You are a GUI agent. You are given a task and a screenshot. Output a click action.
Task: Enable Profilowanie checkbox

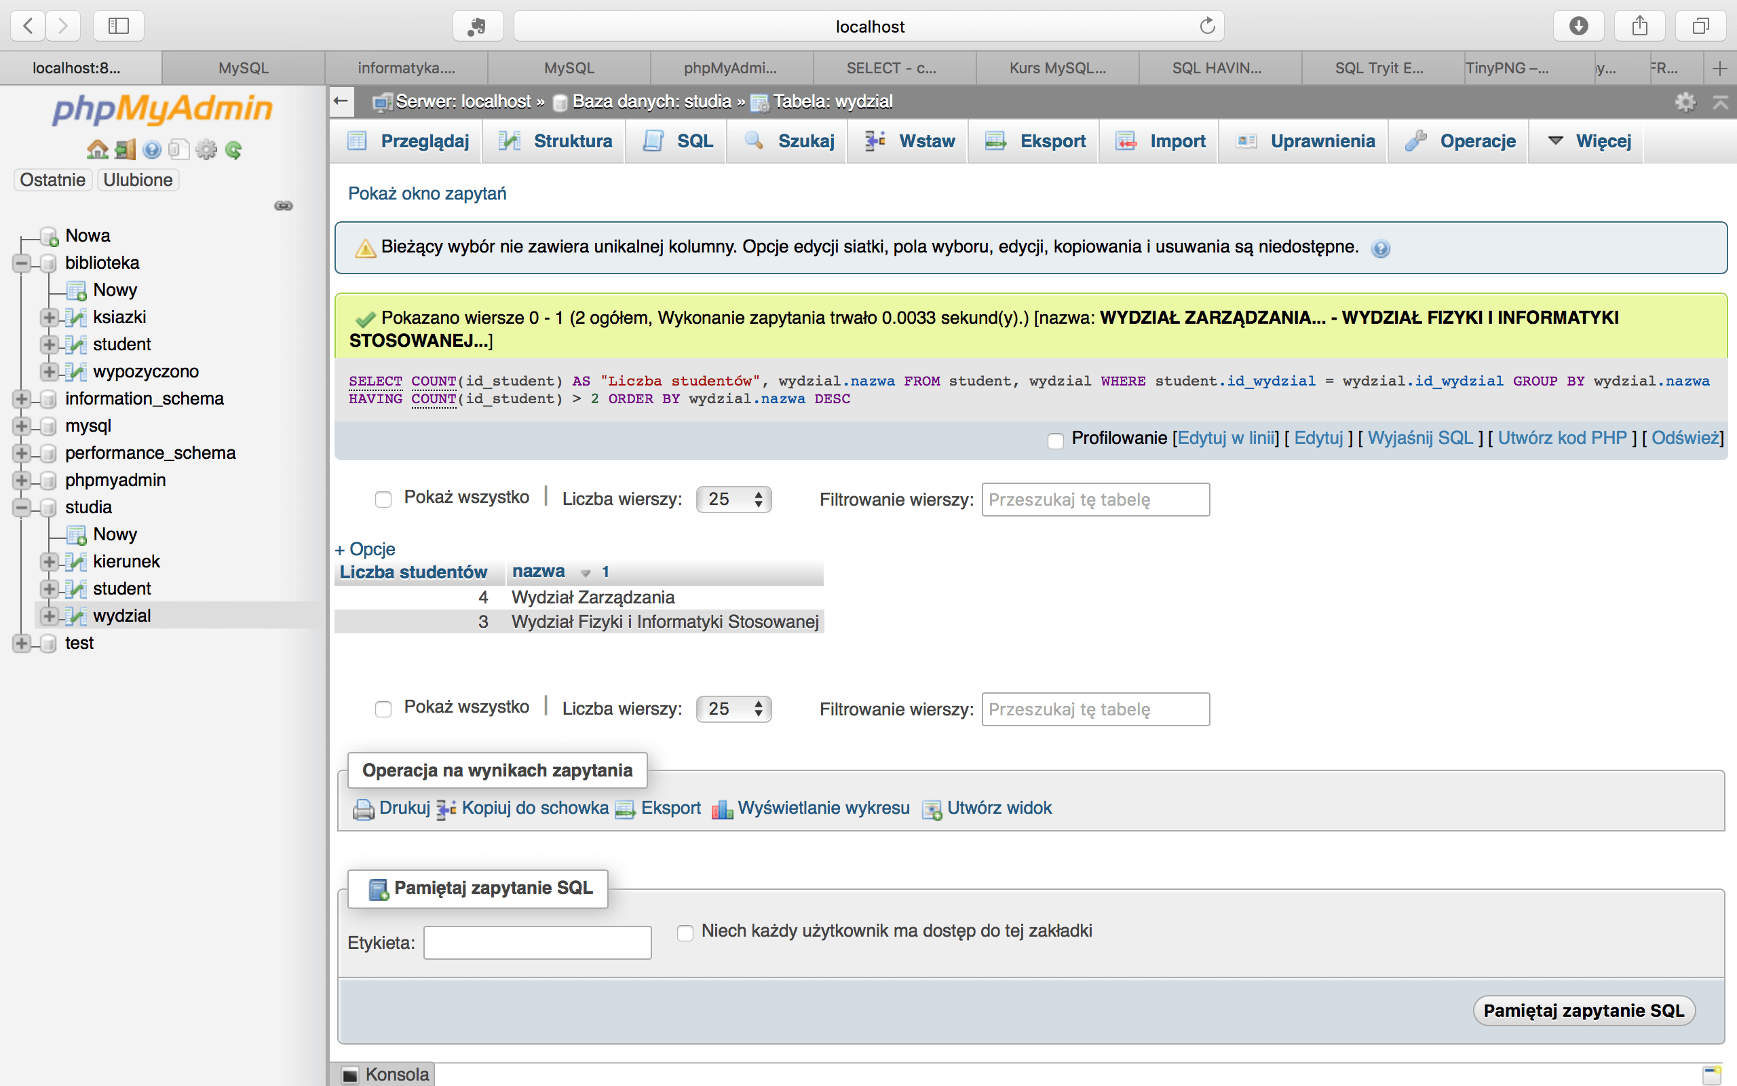click(1055, 441)
